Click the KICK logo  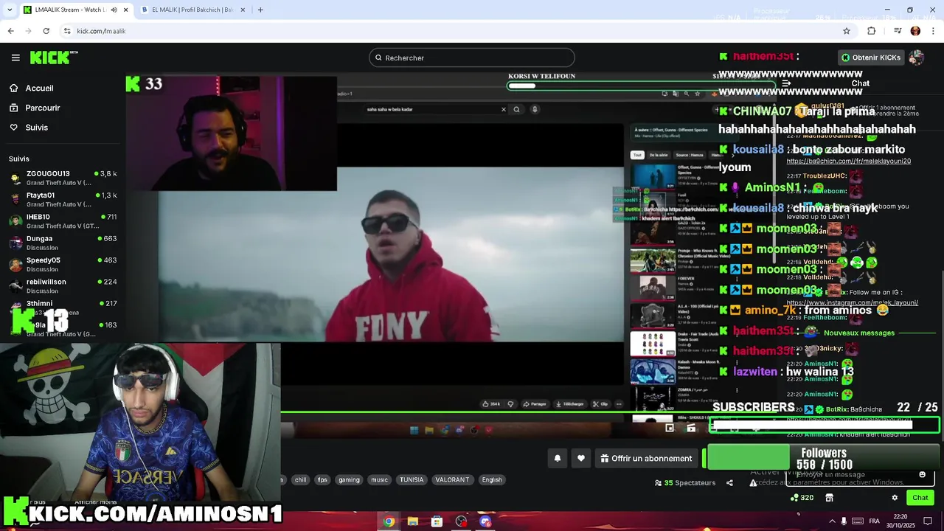53,58
